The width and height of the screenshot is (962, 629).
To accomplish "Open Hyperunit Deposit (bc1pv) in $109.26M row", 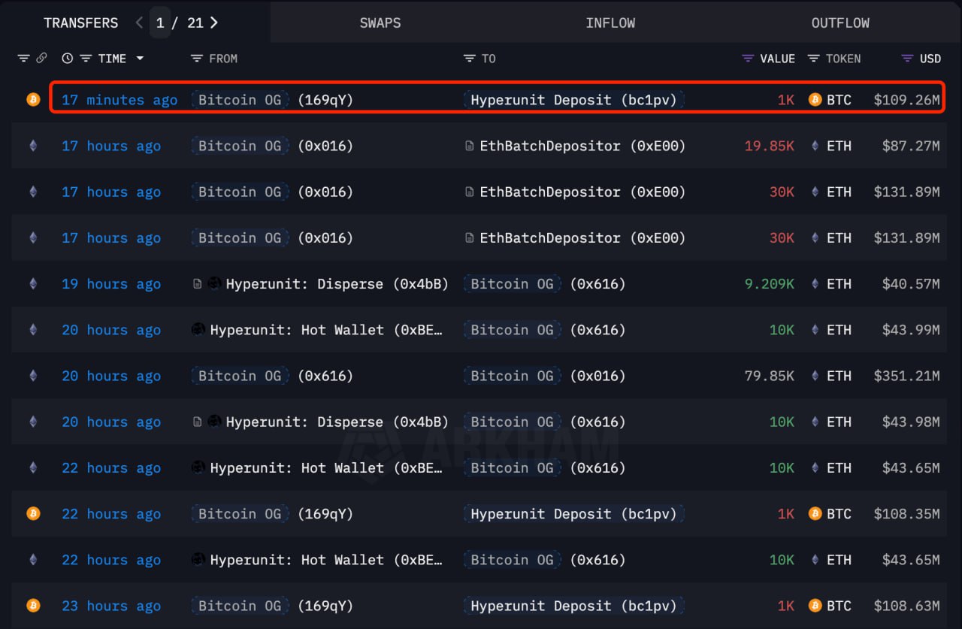I will pyautogui.click(x=574, y=100).
